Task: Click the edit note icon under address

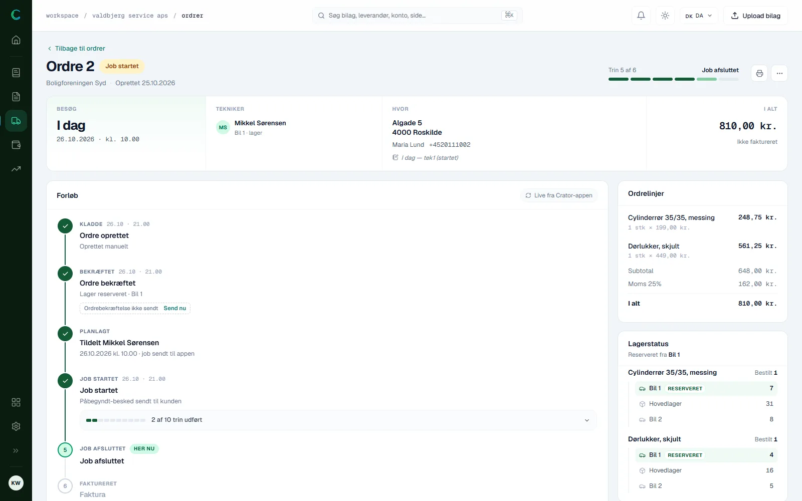Action: click(x=395, y=158)
